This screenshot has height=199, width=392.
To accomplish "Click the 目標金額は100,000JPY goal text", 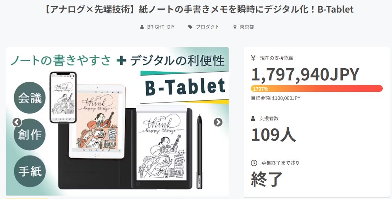I will tap(275, 98).
